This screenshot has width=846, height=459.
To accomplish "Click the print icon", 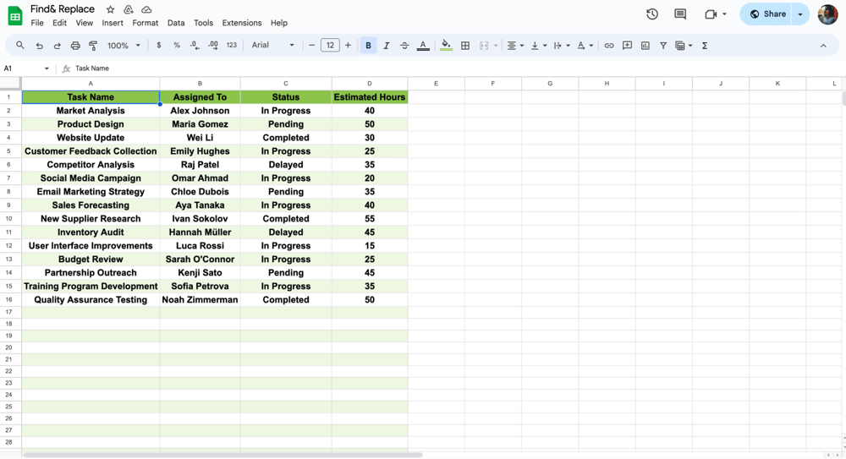I will (75, 46).
